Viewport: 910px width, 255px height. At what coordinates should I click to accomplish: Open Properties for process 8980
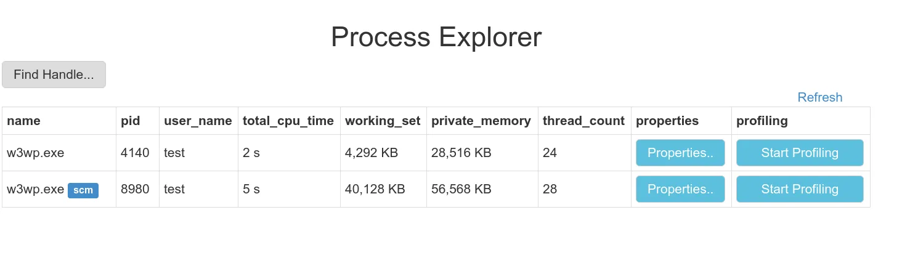click(680, 189)
